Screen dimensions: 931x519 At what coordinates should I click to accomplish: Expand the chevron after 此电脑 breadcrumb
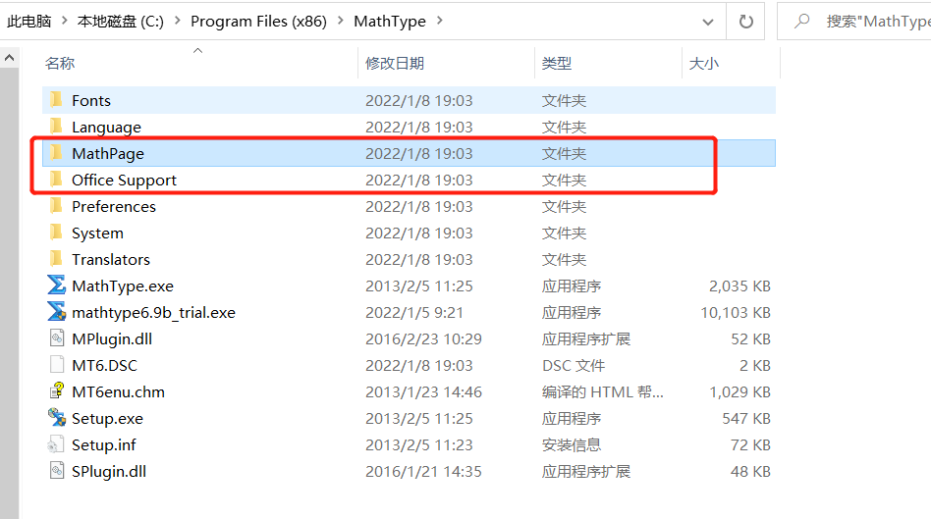[64, 21]
